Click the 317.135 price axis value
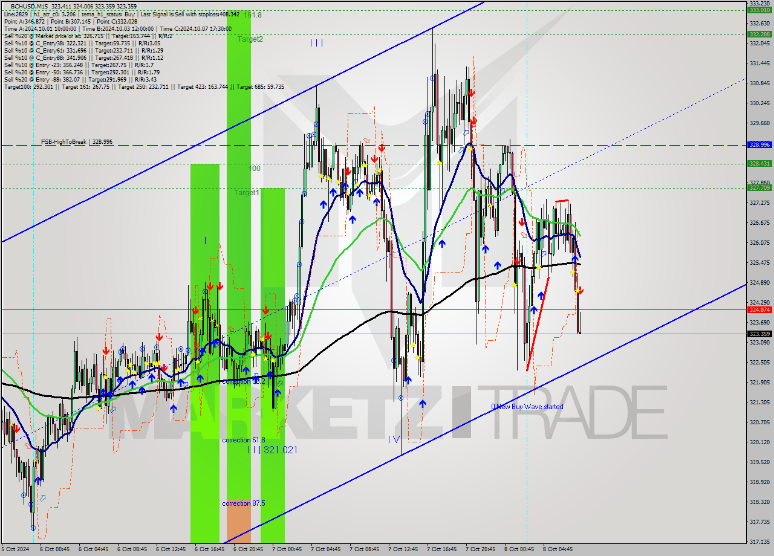The height and width of the screenshot is (556, 774). 759,541
